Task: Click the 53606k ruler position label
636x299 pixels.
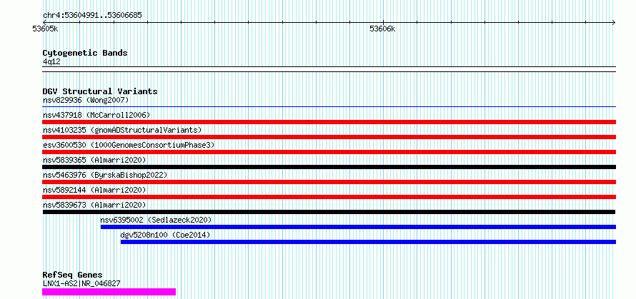Action: [x=382, y=29]
